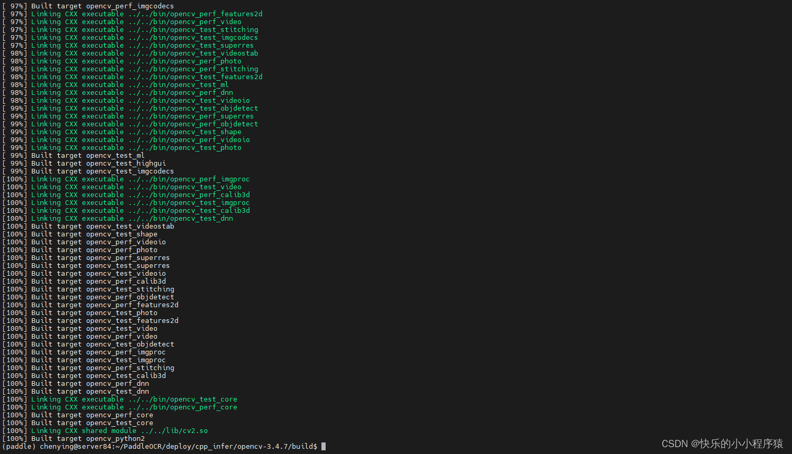
Task: Click the 'Built target opencv_test_shape' line
Action: (x=80, y=234)
